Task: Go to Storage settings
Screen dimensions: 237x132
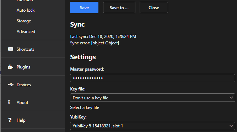Action: tap(24, 21)
